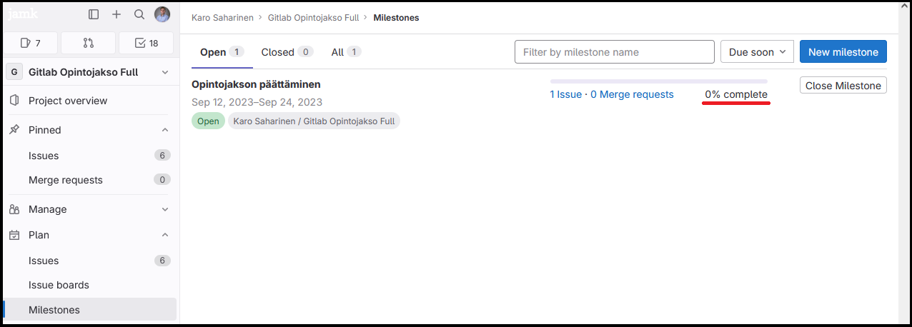Expand the Gitlab Opintojakso Full project chevron
This screenshot has height=327, width=912.
[165, 72]
